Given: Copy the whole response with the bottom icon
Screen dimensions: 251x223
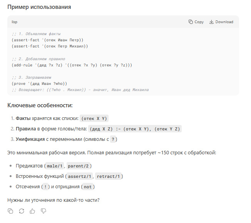Looking at the screenshot, I should (10, 211).
